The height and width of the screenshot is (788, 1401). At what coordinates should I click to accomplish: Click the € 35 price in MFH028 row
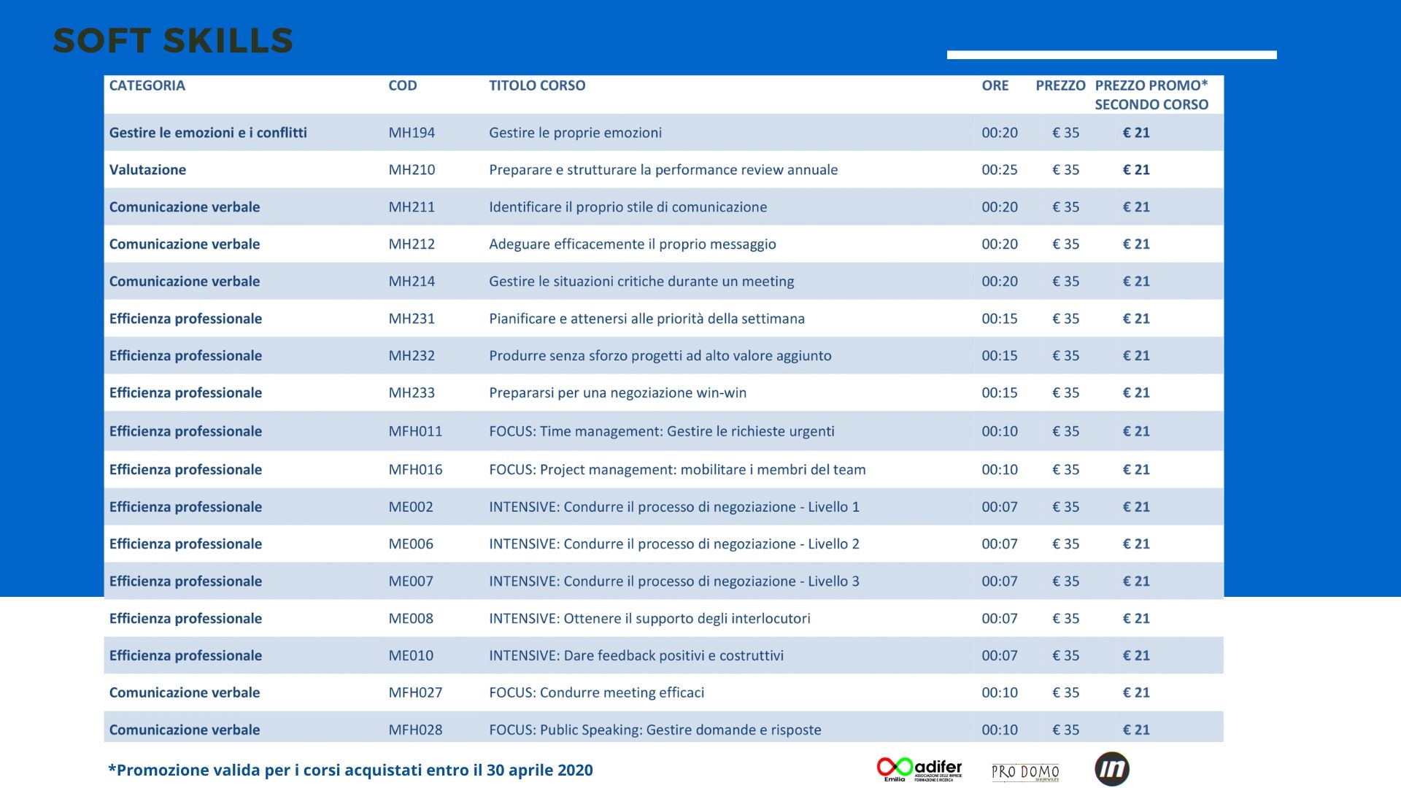[x=1065, y=730]
